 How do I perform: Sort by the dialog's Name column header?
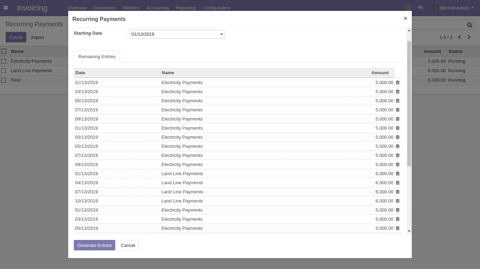(x=235, y=73)
